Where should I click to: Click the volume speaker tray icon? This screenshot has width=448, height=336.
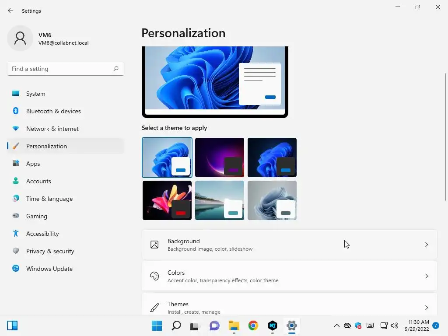pos(395,325)
